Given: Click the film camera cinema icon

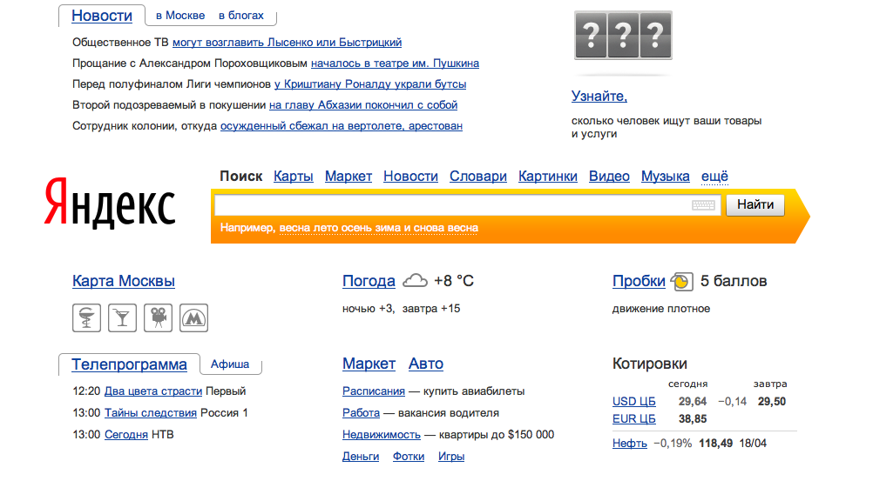Looking at the screenshot, I should click(x=158, y=318).
